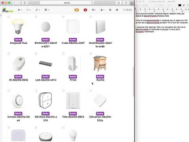This screenshot has width=189, height=142.
Task: Open the red messages badge showing 2
Action: point(85,10)
